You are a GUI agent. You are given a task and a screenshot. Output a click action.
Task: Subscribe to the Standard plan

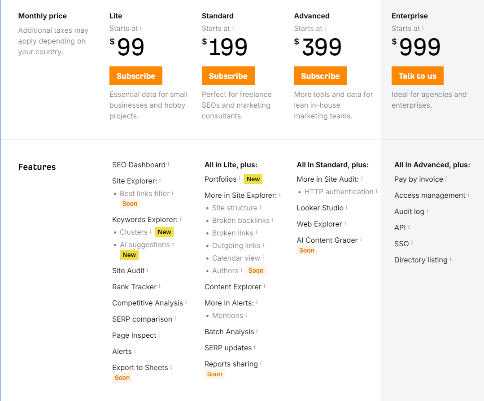coord(228,76)
